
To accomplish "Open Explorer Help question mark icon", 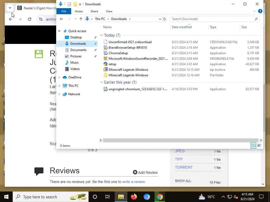I will (260, 11).
